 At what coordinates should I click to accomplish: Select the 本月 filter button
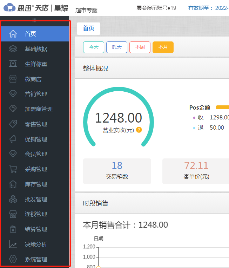[x=163, y=47]
